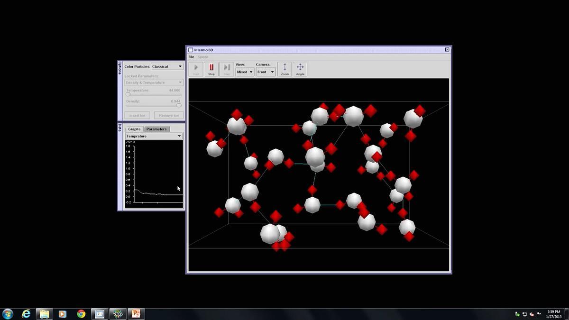Expand the Color Particles dropdown

[x=167, y=66]
